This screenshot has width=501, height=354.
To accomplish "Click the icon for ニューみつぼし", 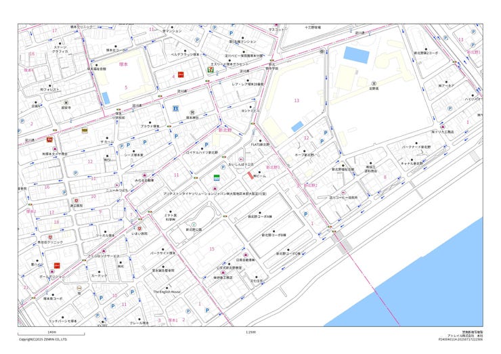I will [x=117, y=185].
